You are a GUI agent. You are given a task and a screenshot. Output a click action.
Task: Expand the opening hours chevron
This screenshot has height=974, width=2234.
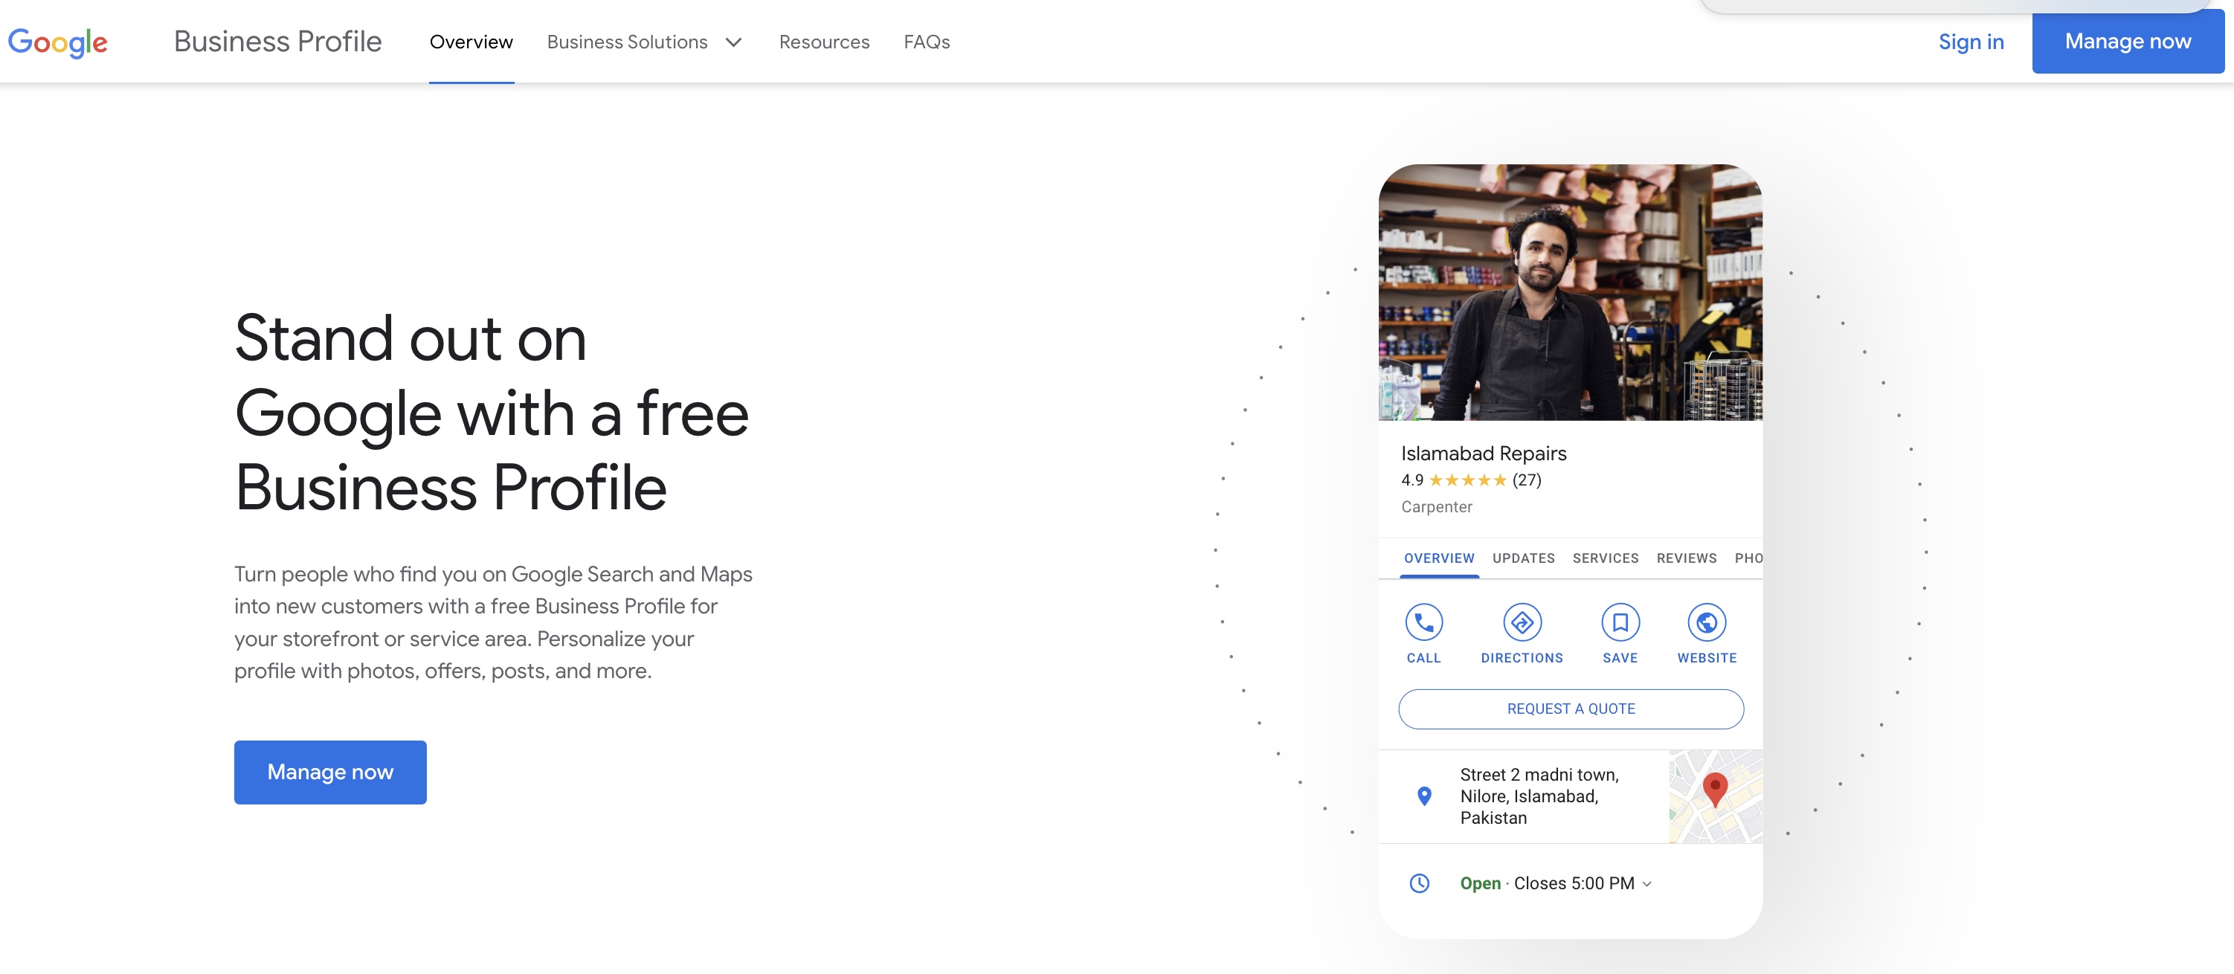pos(1647,884)
